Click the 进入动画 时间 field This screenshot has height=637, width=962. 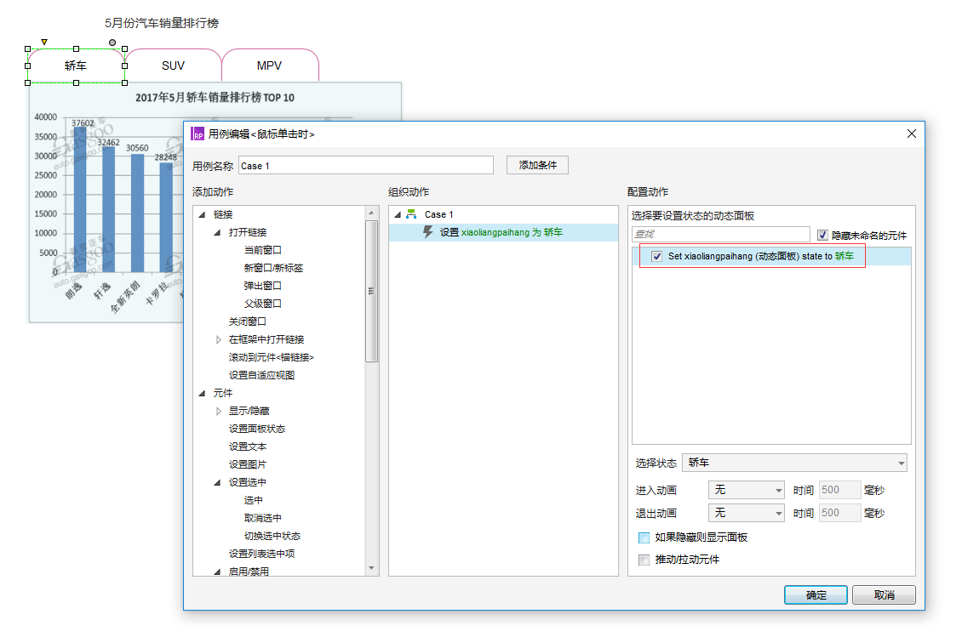tap(840, 490)
